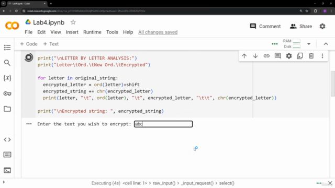Open the secrets key panel
335x188 pixels.
click(x=7, y=93)
